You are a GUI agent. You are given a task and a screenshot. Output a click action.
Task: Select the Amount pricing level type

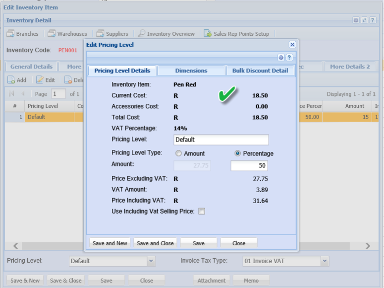(x=178, y=153)
